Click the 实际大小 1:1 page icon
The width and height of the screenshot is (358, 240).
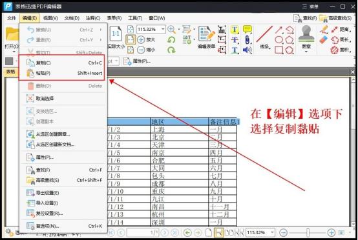(x=116, y=34)
